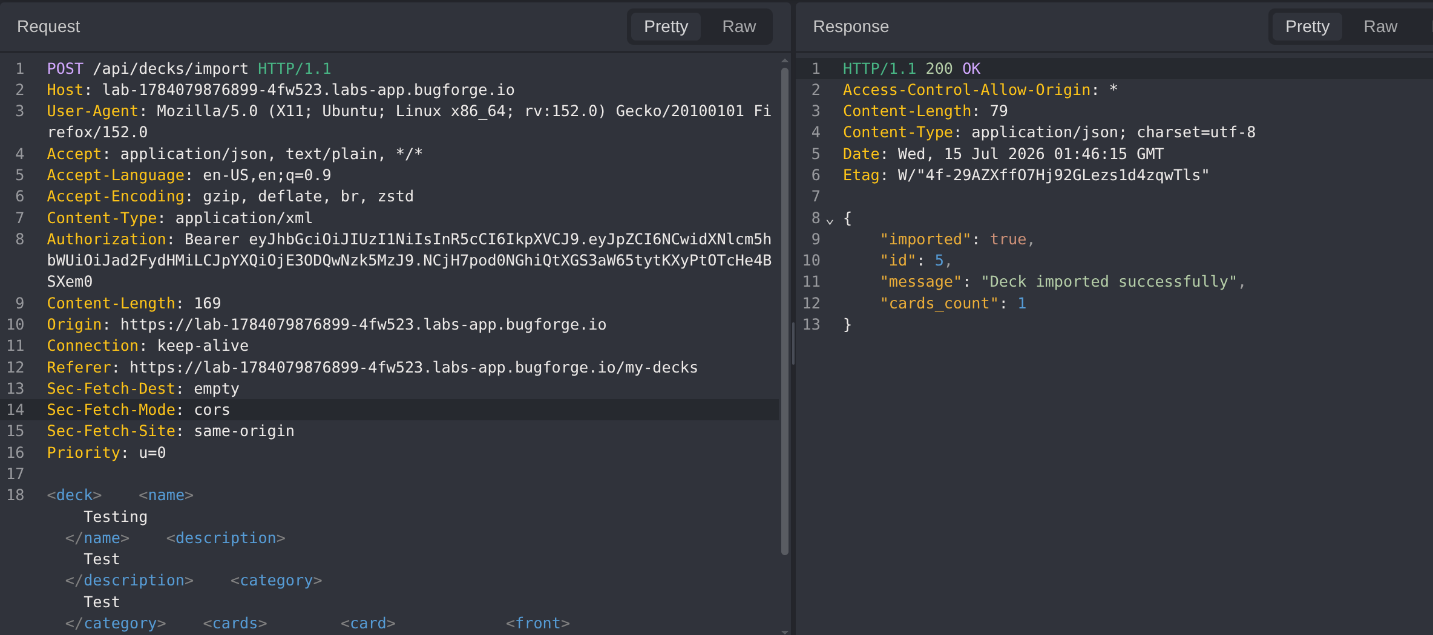Click the Referer header name

click(79, 368)
